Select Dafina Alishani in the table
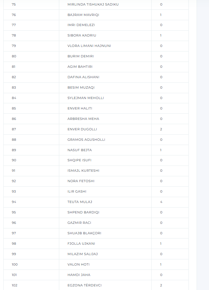The width and height of the screenshot is (209, 290). [83, 77]
